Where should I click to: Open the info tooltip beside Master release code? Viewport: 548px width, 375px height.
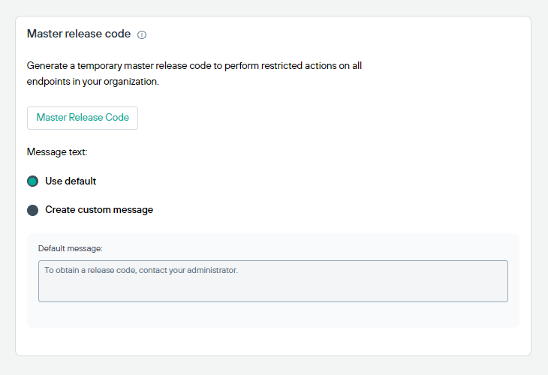(142, 34)
